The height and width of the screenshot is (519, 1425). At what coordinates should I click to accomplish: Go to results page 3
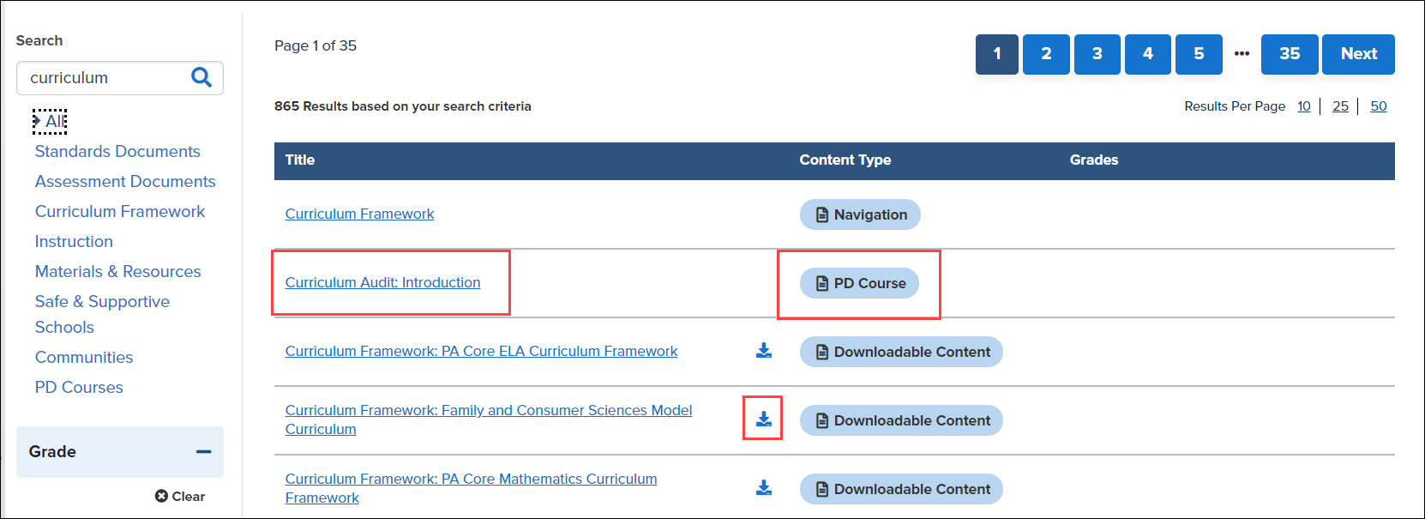tap(1097, 54)
